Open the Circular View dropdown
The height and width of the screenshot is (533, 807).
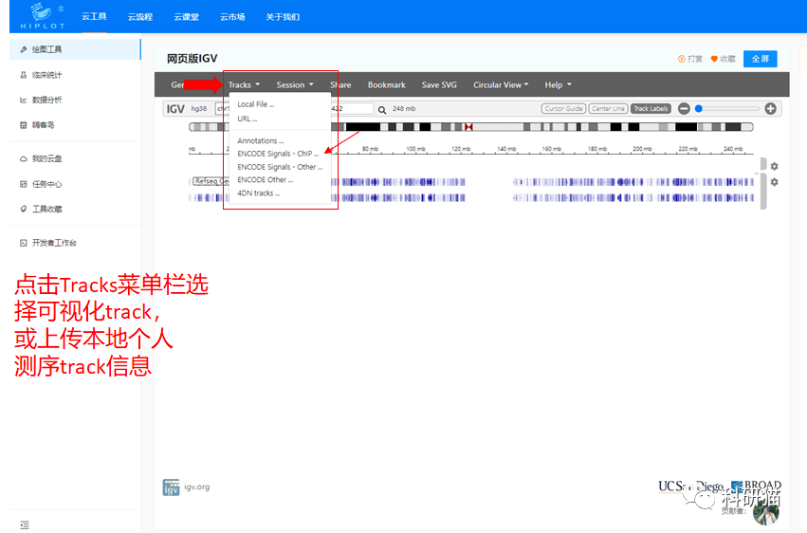tap(501, 85)
